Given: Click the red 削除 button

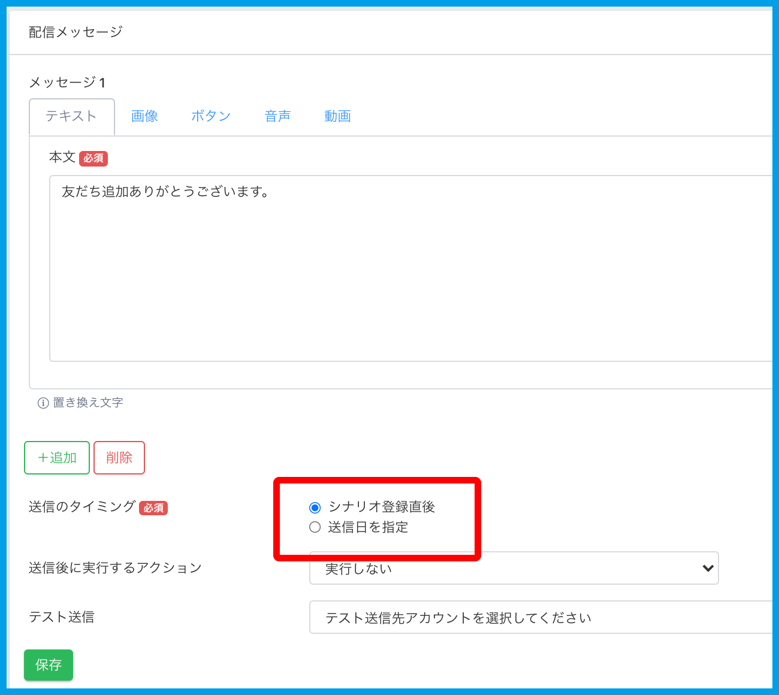Looking at the screenshot, I should tap(119, 458).
